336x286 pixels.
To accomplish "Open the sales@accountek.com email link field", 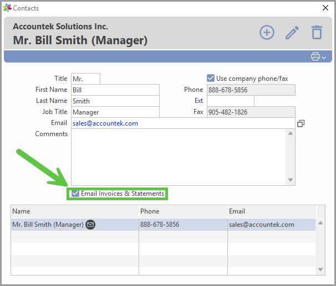I will pos(183,123).
